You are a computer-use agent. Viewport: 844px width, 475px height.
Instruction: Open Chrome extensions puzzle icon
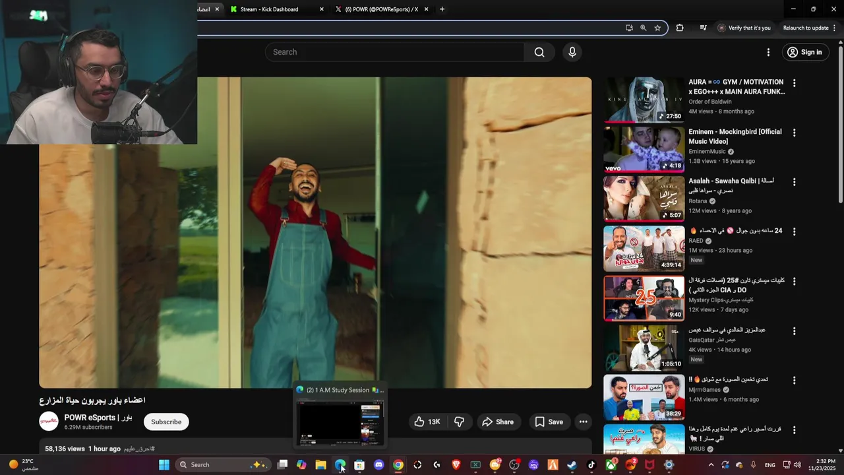tap(680, 28)
